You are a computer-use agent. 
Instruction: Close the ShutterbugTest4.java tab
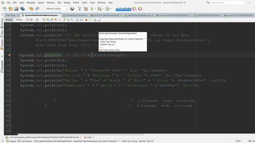tap(87, 15)
